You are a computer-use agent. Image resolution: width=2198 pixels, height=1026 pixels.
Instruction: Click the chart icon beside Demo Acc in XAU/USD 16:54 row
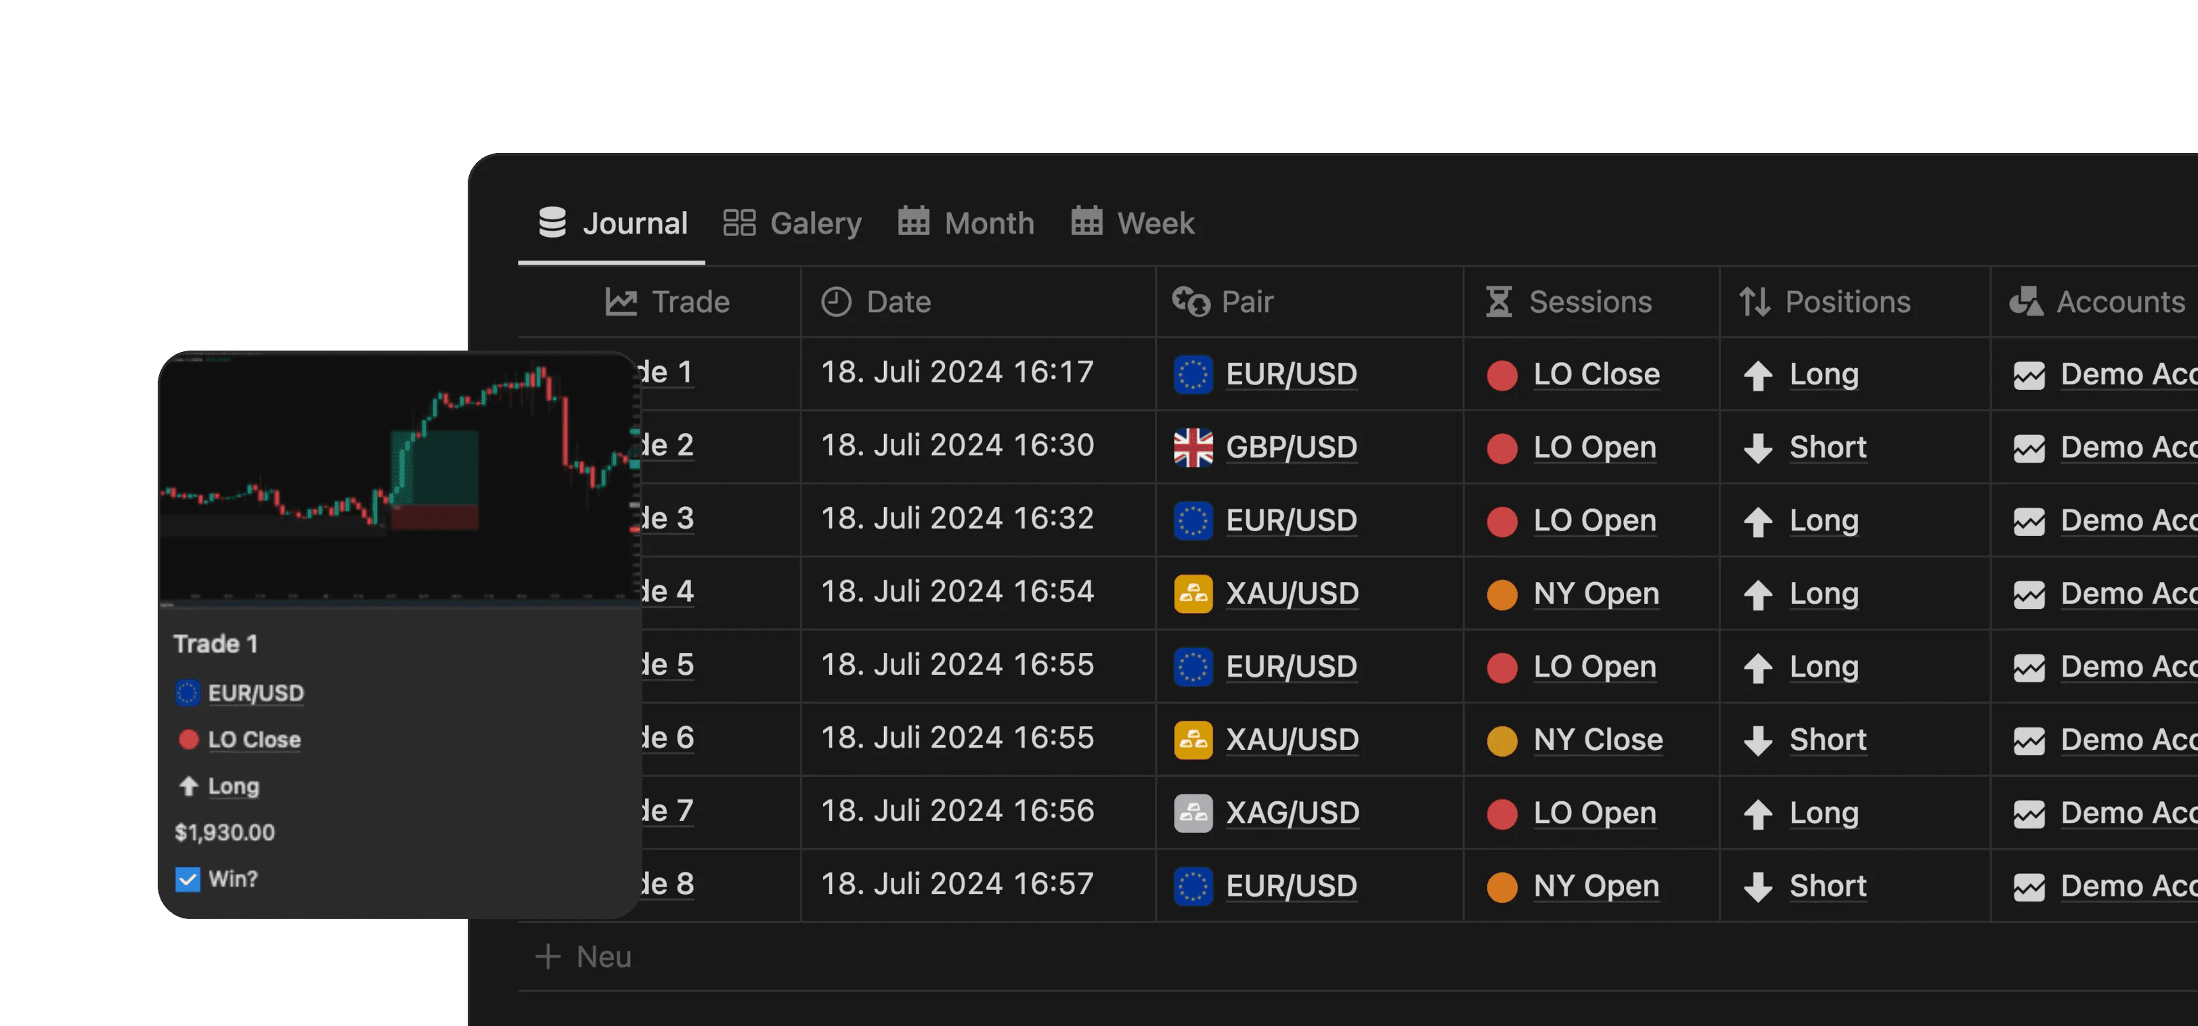click(x=2029, y=594)
